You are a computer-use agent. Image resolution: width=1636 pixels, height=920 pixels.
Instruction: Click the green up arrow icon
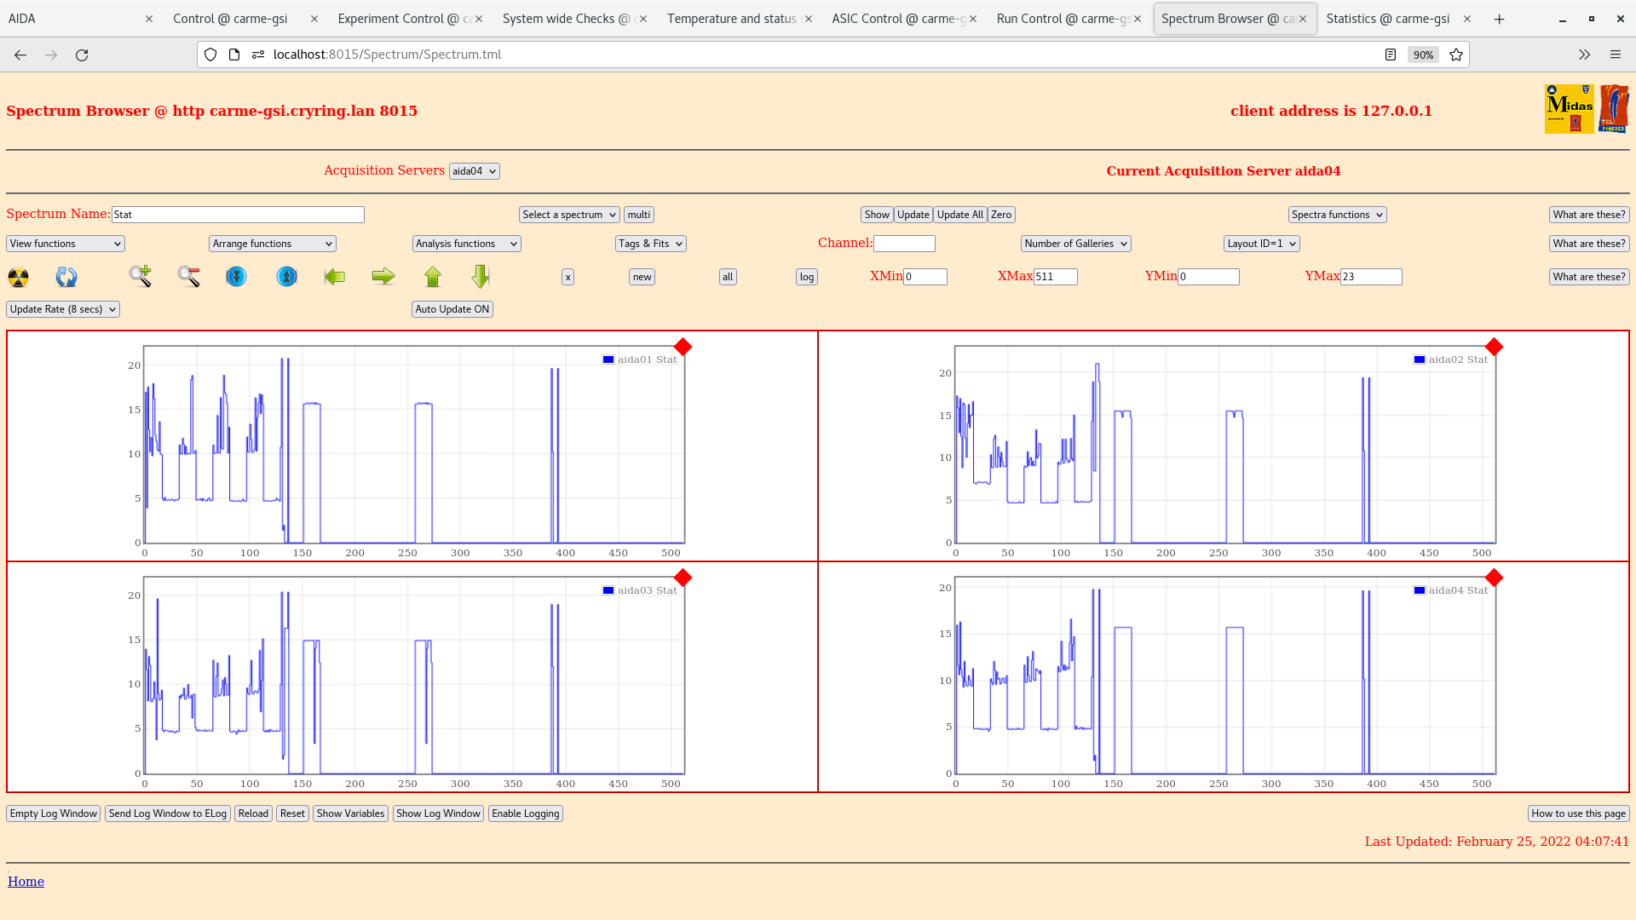point(433,277)
